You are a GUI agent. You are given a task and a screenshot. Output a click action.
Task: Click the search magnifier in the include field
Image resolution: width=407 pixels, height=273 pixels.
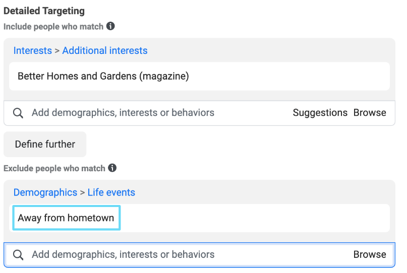click(x=18, y=113)
